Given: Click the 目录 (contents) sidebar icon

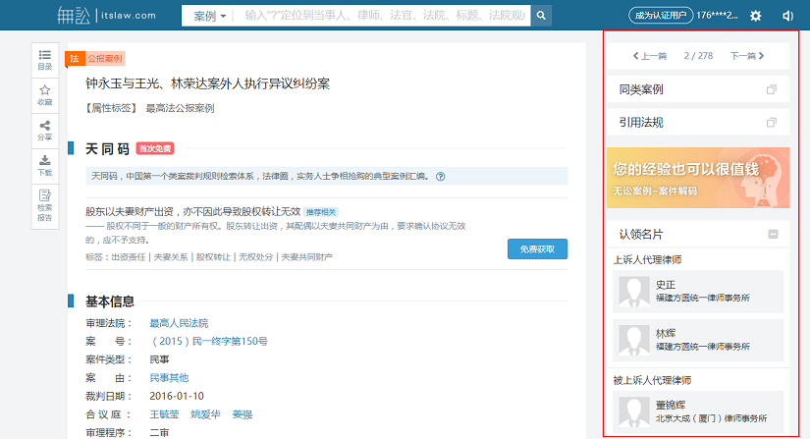Looking at the screenshot, I should (45, 59).
